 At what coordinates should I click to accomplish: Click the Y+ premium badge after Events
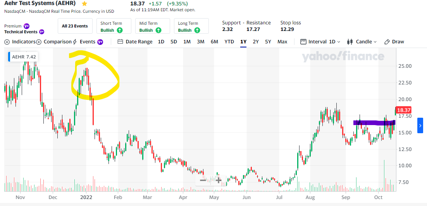click(x=100, y=42)
